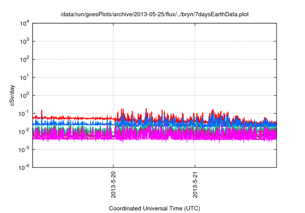Click the 10^-4 y-axis tick label
The width and height of the screenshot is (305, 213).
click(24, 167)
